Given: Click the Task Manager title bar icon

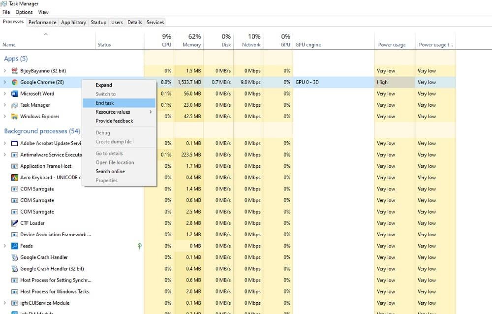Looking at the screenshot, I should [4, 3].
